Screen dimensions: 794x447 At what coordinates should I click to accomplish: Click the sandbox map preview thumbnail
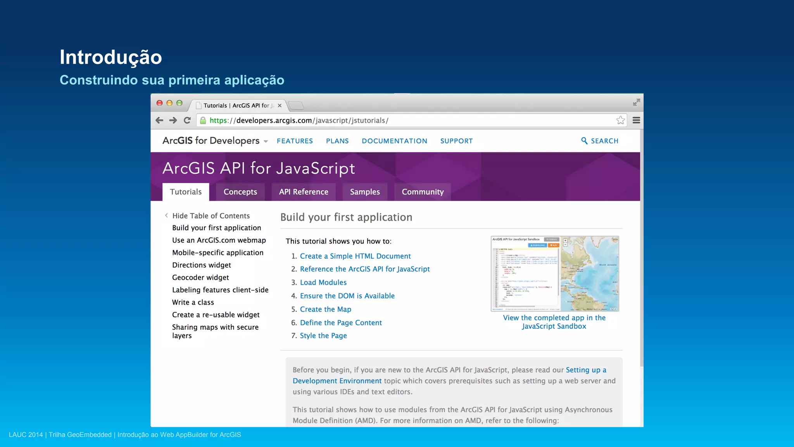pyautogui.click(x=555, y=274)
